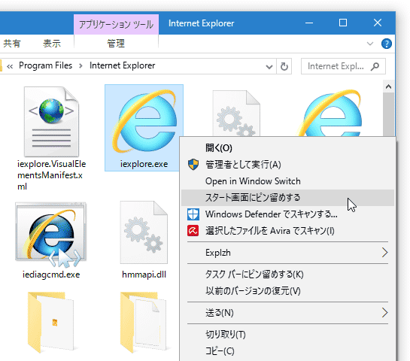This screenshot has height=361, width=410.
Task: Open the address bar history dropdown
Action: point(269,67)
